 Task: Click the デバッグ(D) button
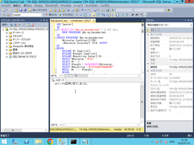coord(66,15)
